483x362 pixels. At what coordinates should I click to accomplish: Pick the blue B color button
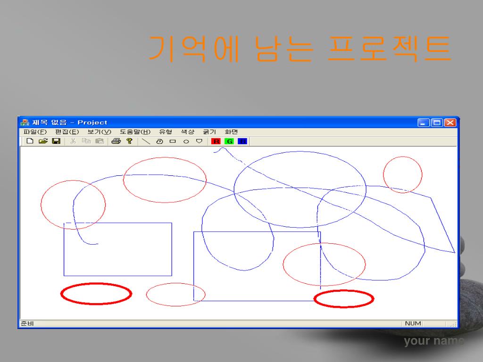point(242,141)
